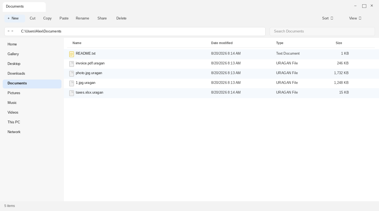Click the back navigation arrow

coord(8,31)
